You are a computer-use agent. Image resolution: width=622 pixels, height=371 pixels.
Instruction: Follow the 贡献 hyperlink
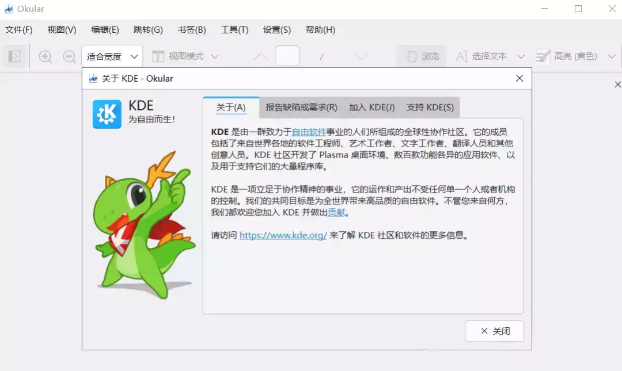(336, 212)
